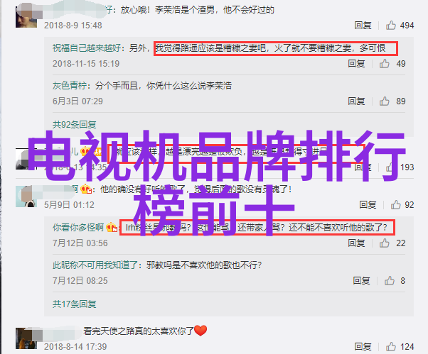This screenshot has height=354, width=428.
Task: Like the 5月9日 01:12 comment
Action: 395,204
